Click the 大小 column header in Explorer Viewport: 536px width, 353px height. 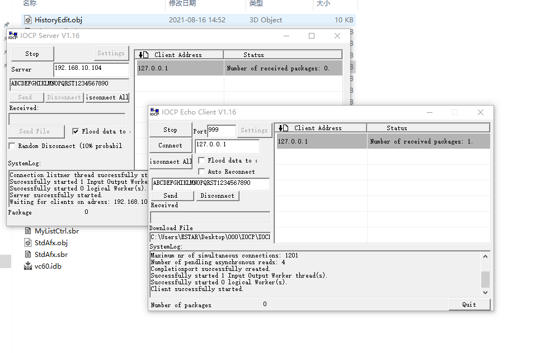pos(323,3)
